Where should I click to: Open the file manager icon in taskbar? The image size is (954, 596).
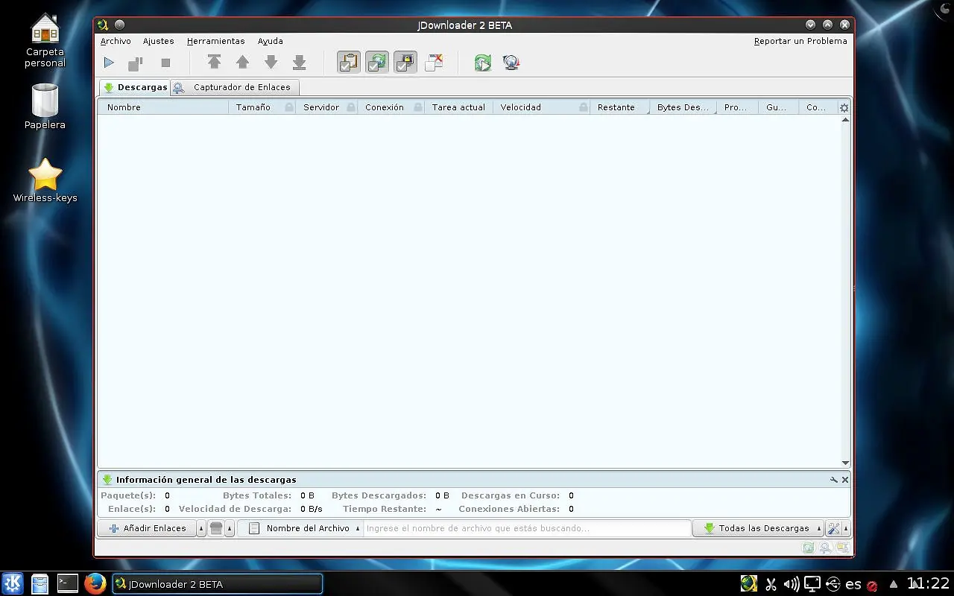pos(40,584)
